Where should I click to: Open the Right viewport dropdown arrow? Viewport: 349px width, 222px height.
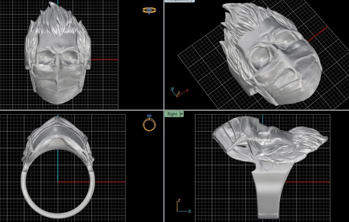point(182,114)
